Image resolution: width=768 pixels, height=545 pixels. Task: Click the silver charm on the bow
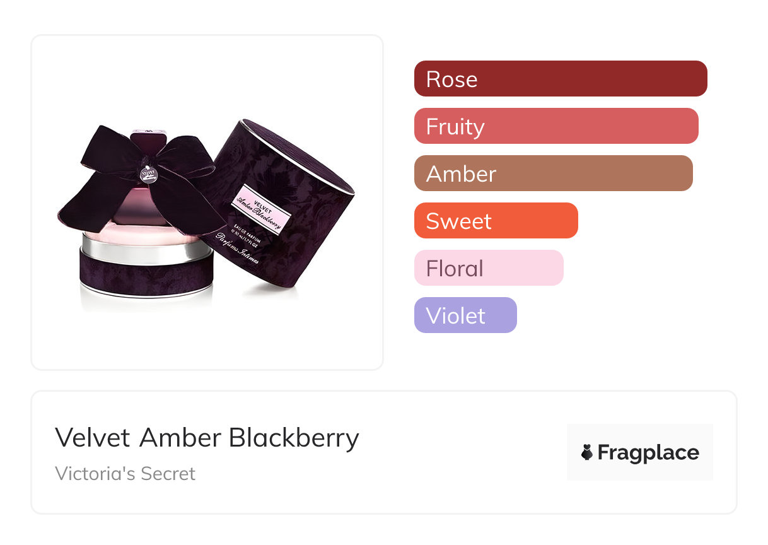(148, 173)
